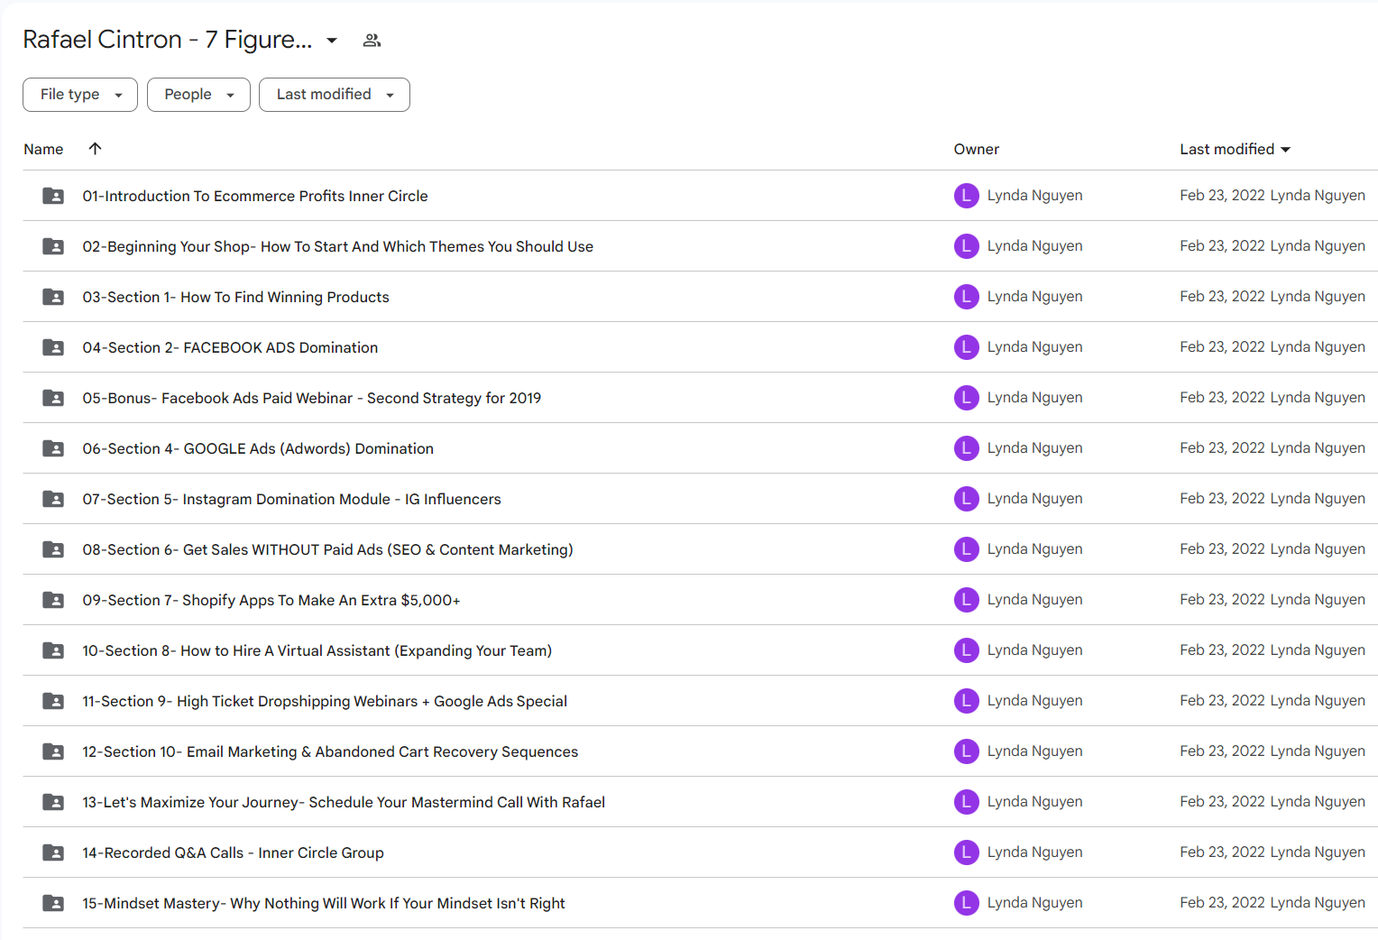1378x940 pixels.
Task: Click the Rafael Cintron - 7 Figure title
Action: point(168,40)
